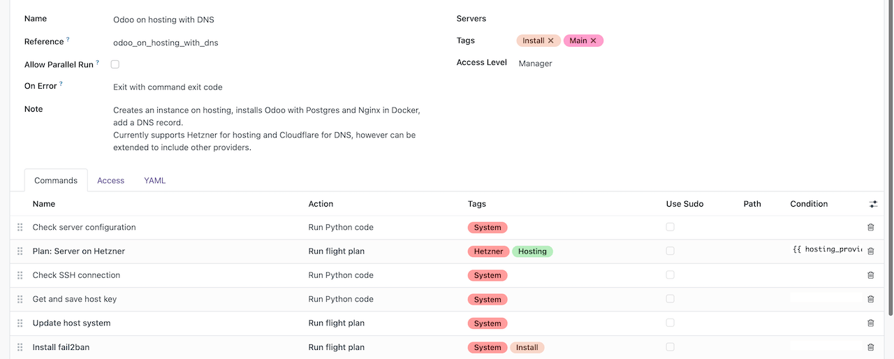This screenshot has height=359, width=894.
Task: Open the hosting_provider condition cell
Action: tap(827, 249)
